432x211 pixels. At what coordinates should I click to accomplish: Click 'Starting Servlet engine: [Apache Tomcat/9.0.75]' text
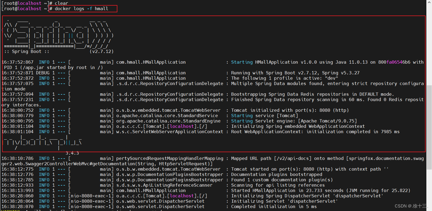(x=294, y=121)
